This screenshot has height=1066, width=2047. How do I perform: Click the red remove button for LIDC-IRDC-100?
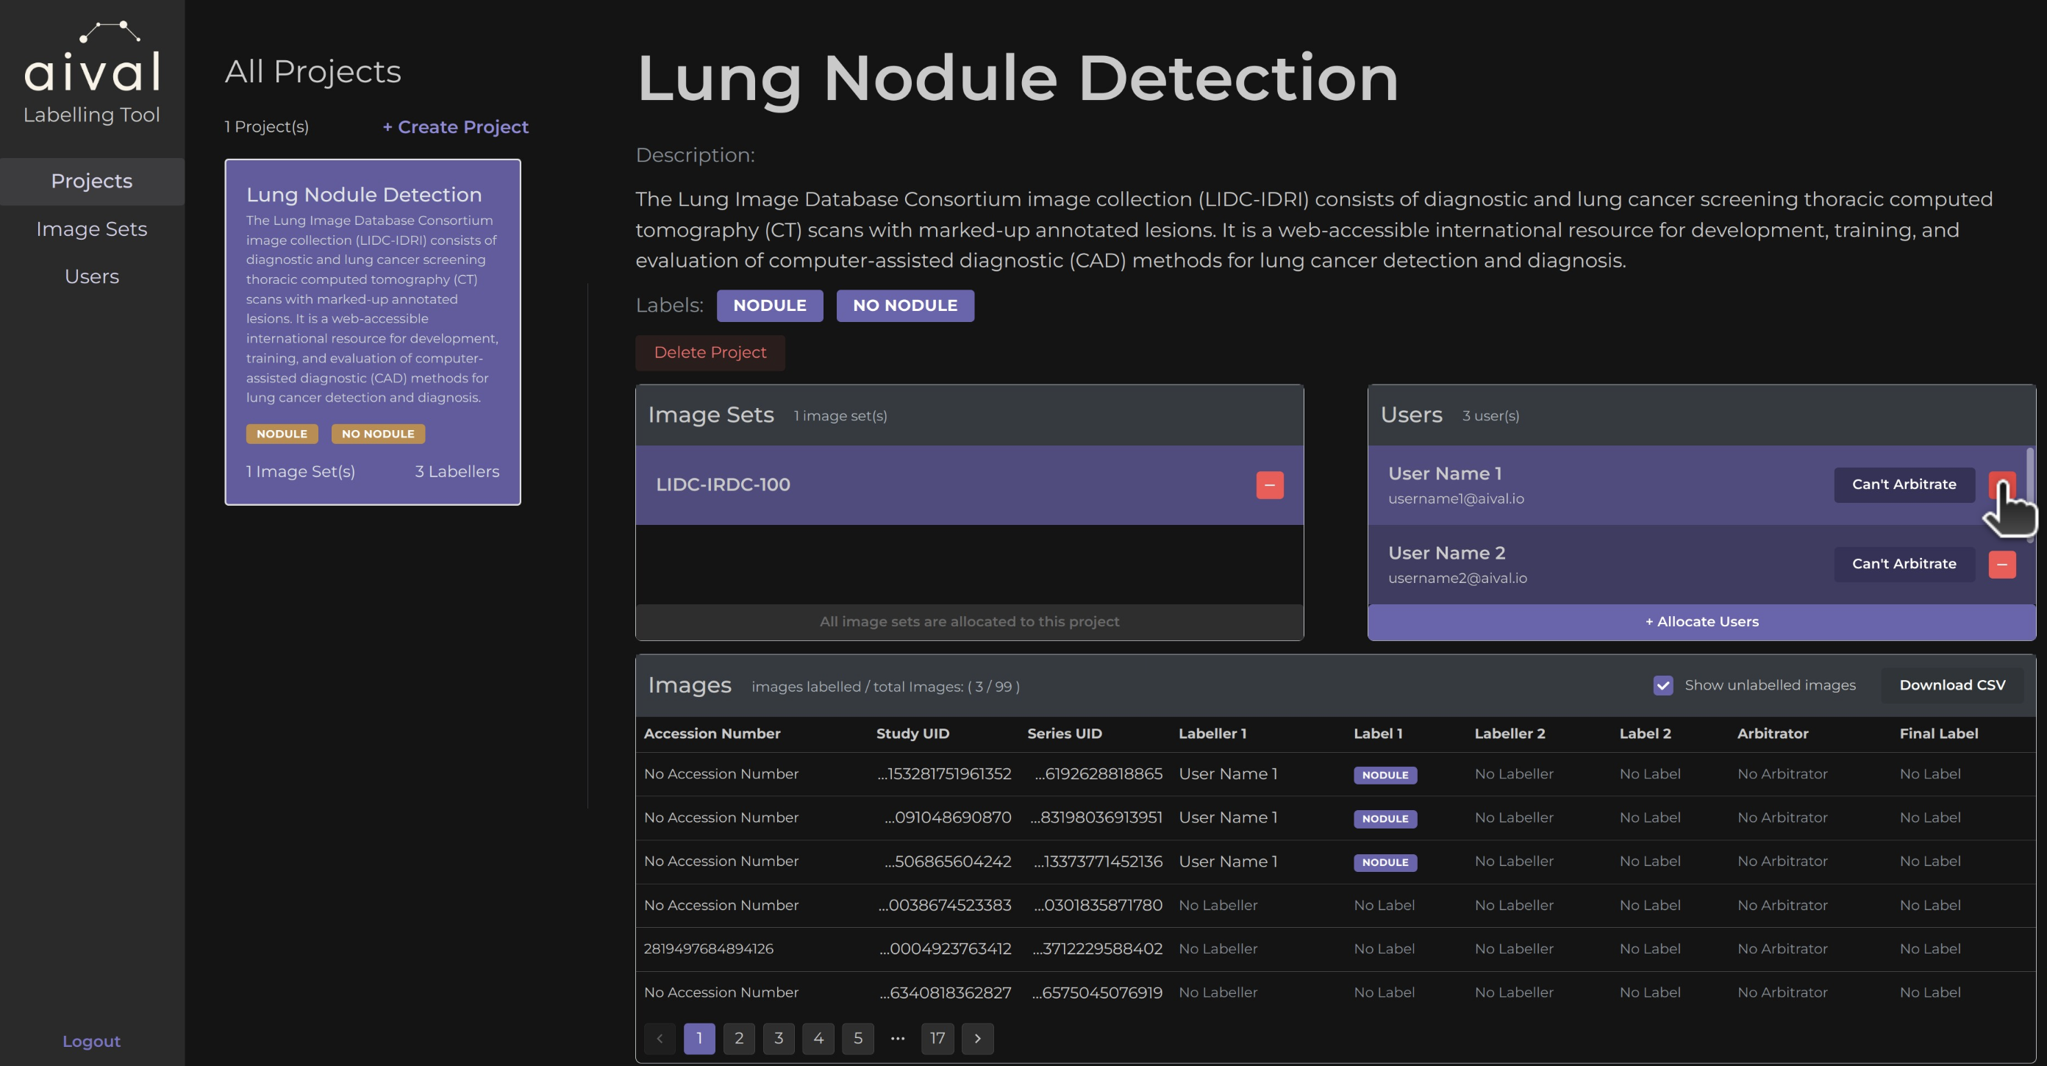click(1270, 484)
